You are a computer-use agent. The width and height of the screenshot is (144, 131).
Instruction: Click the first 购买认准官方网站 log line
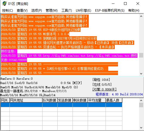click(45, 17)
